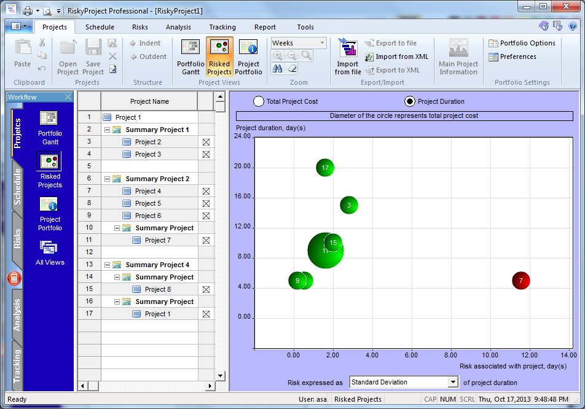Image resolution: width=585 pixels, height=409 pixels.
Task: Switch to the Analysis ribbon tab
Action: pos(178,27)
